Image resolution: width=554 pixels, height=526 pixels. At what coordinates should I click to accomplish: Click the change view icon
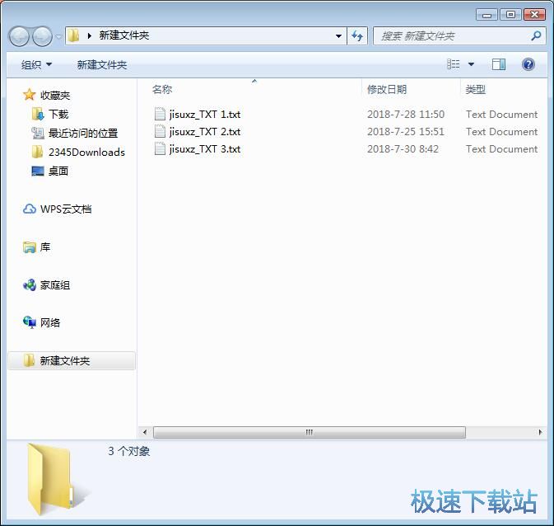point(454,64)
